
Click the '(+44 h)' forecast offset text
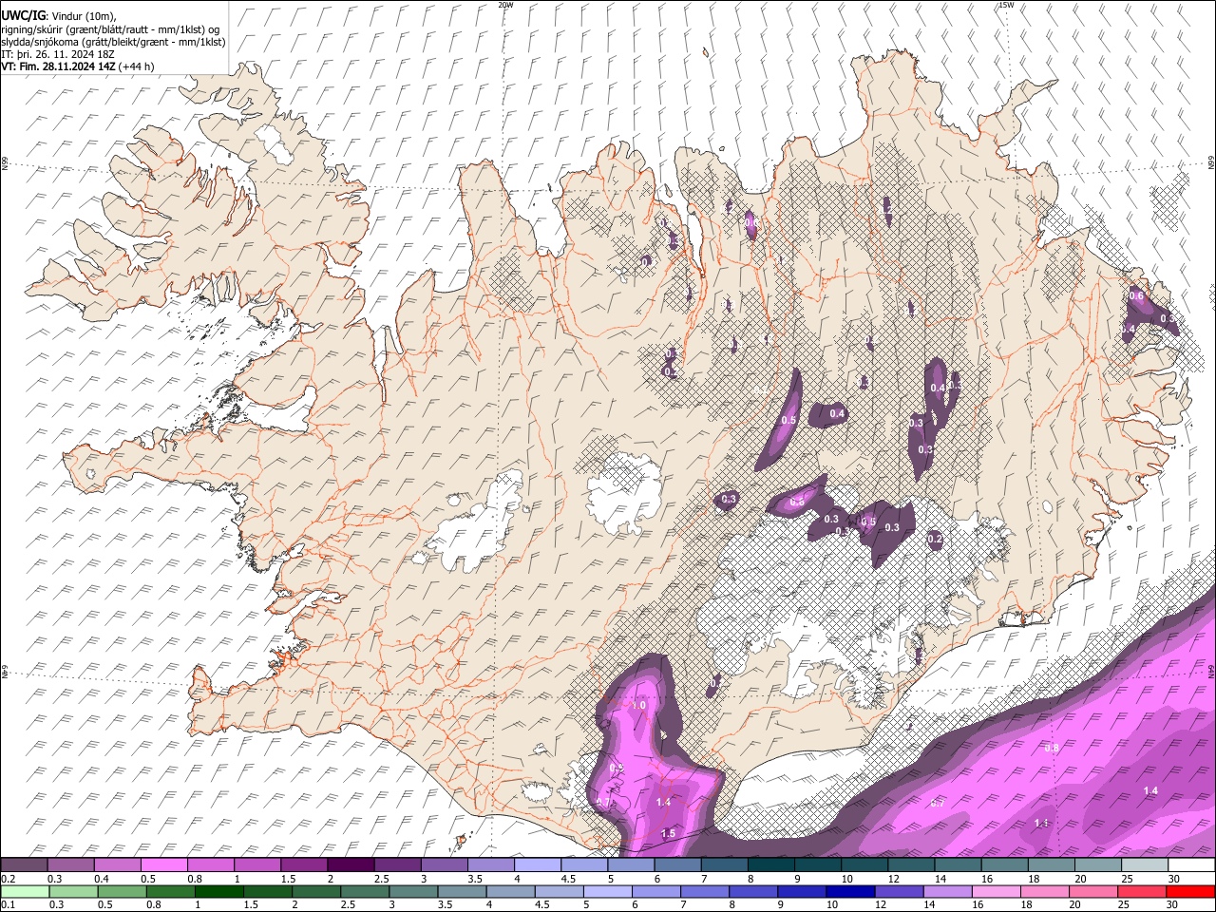point(137,66)
